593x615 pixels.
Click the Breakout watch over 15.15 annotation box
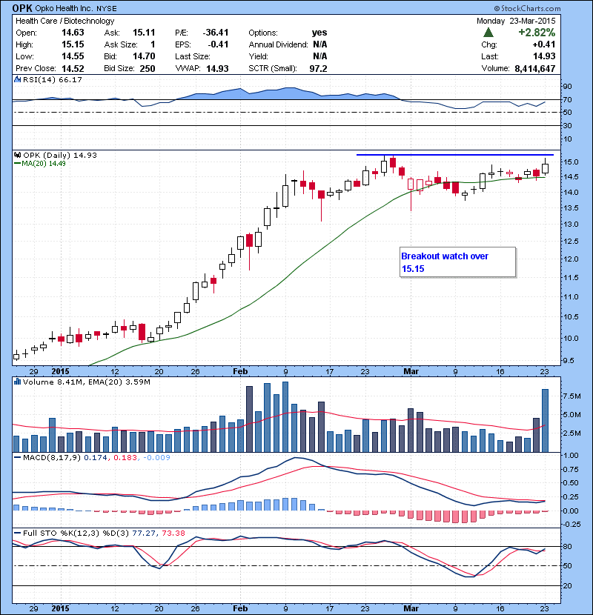pyautogui.click(x=457, y=262)
